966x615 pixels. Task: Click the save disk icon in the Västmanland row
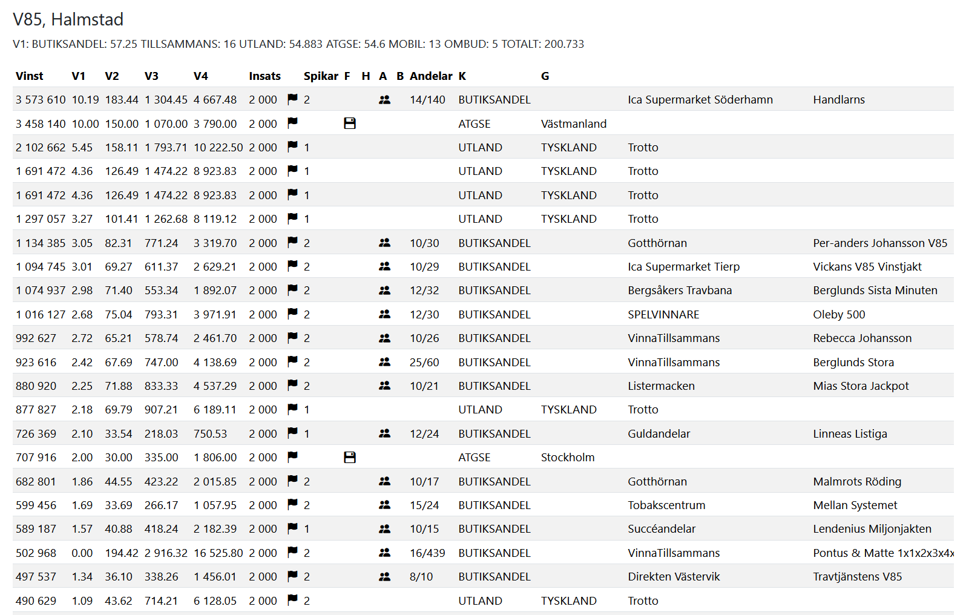[x=349, y=123]
